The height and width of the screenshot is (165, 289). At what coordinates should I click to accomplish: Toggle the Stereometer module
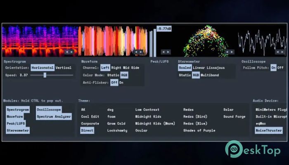pyautogui.click(x=18, y=130)
